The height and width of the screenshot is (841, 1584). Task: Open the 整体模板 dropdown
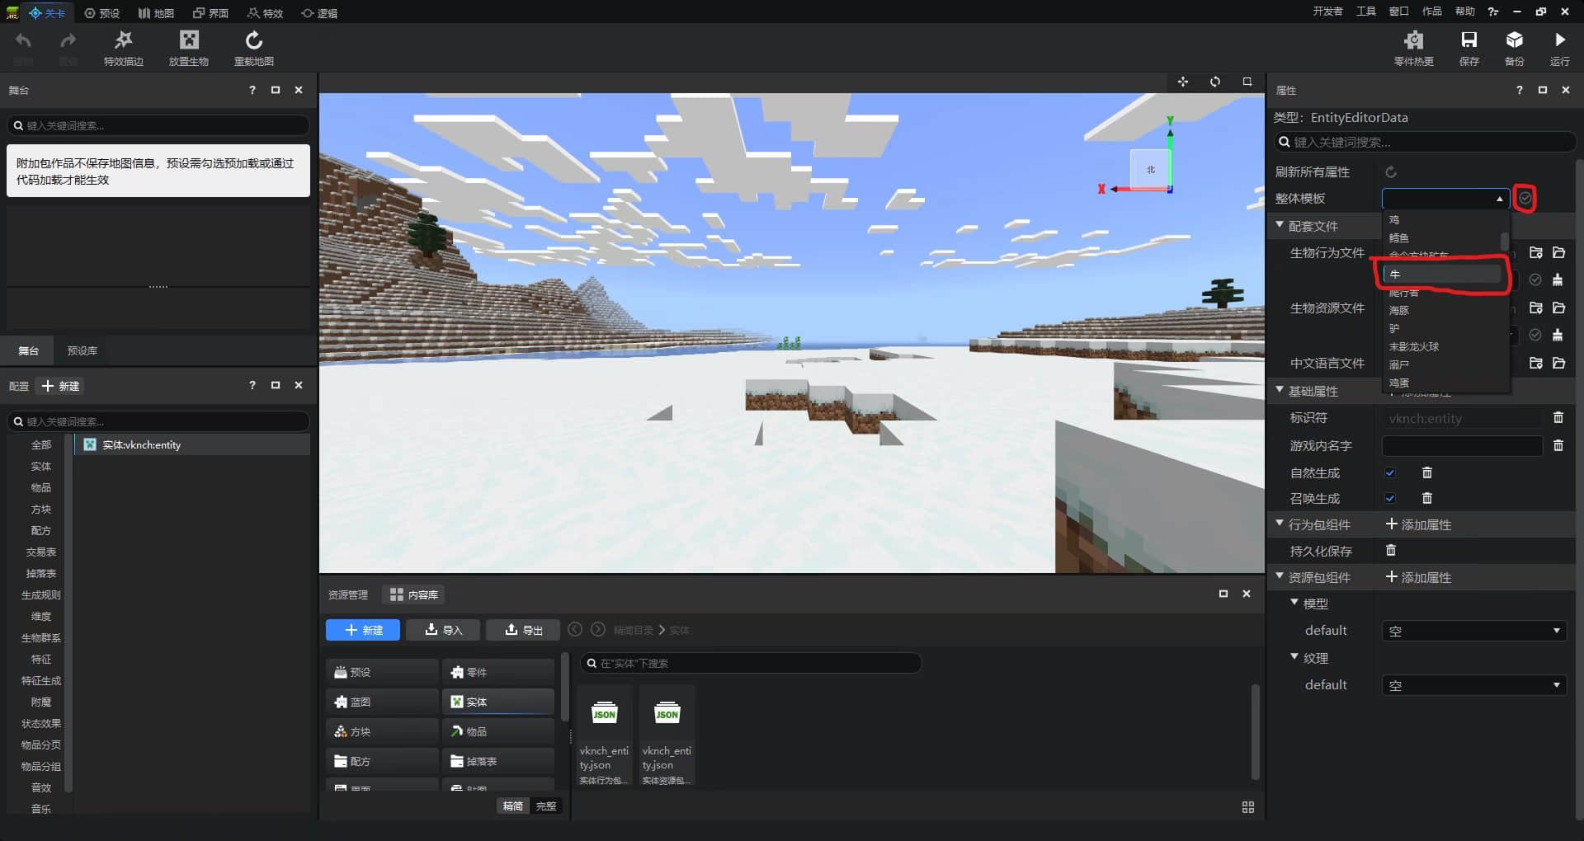click(1445, 198)
